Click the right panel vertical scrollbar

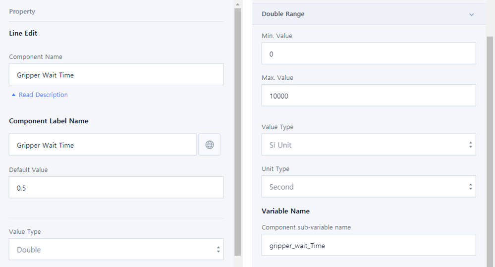(x=490, y=149)
